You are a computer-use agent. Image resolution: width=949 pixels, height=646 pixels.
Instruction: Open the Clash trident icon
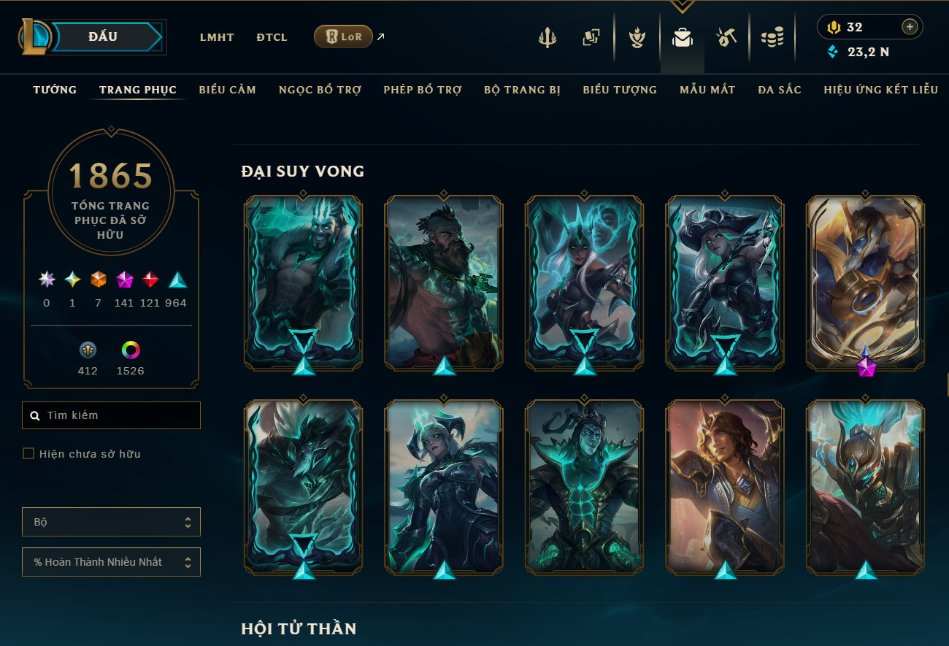coord(547,37)
